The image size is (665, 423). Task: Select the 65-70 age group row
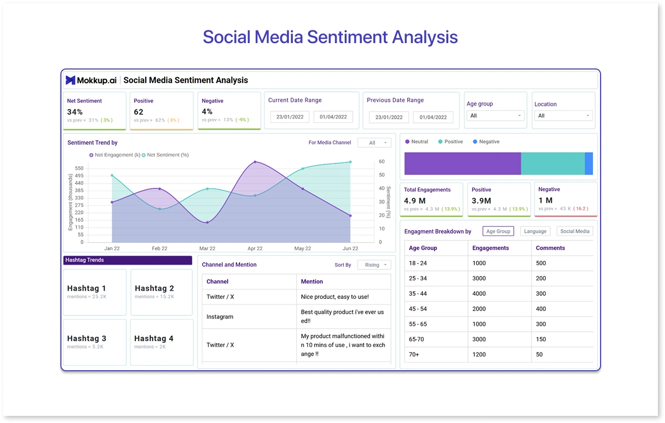coord(498,339)
